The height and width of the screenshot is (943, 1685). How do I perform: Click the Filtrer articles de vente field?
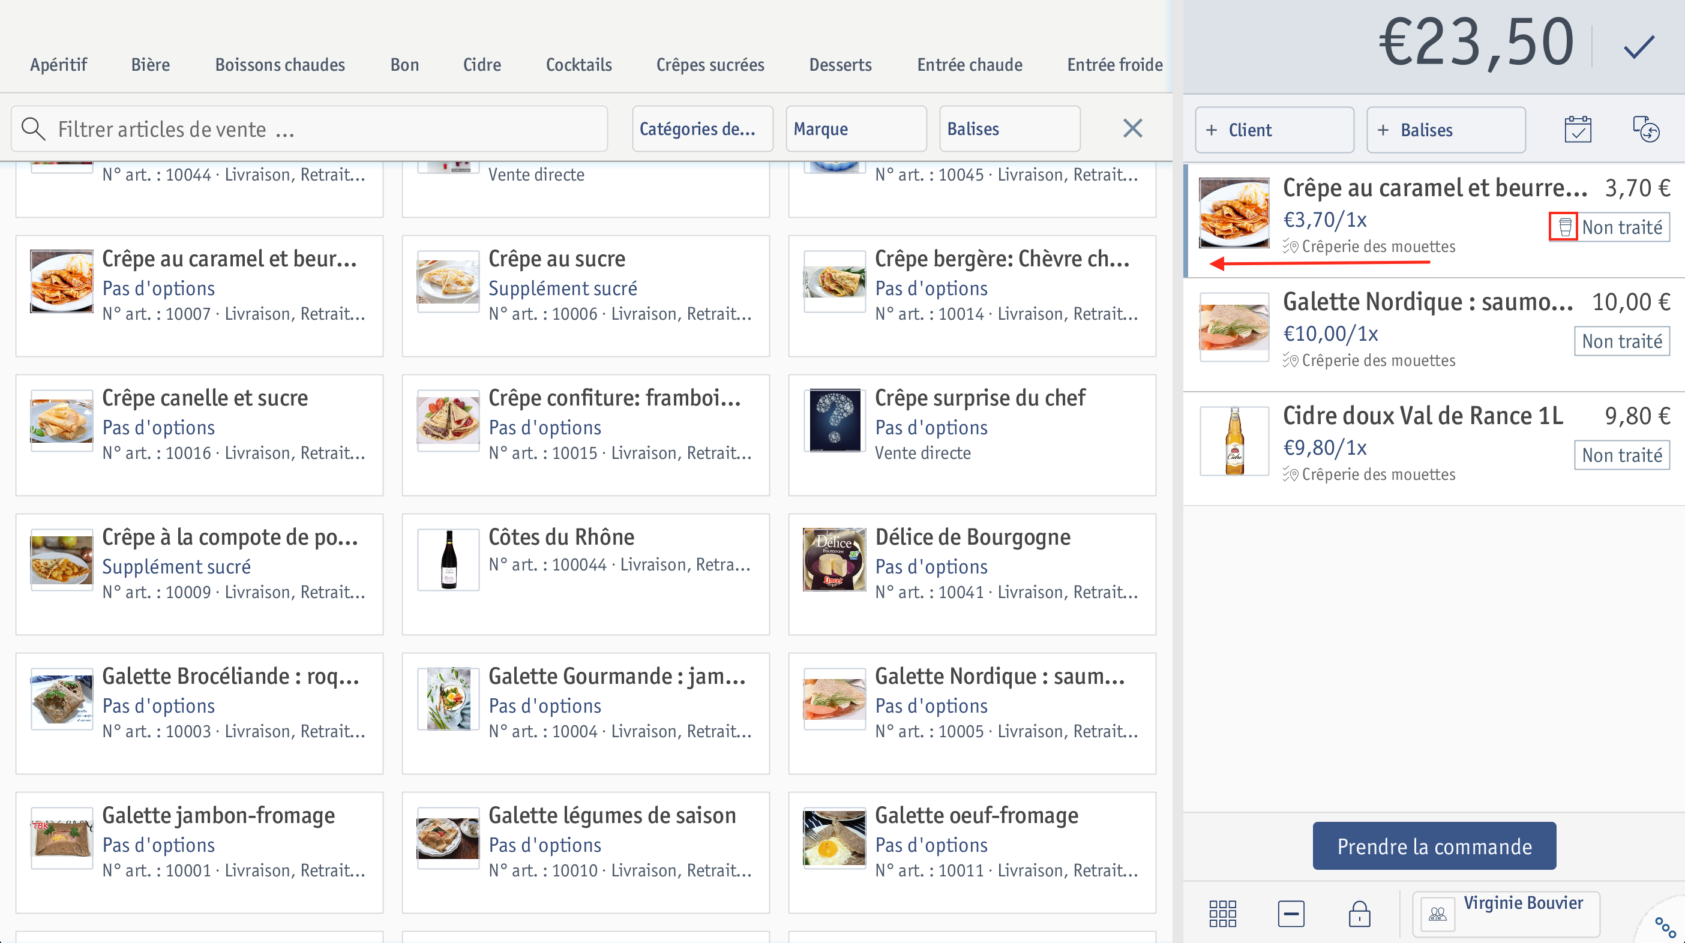310,129
